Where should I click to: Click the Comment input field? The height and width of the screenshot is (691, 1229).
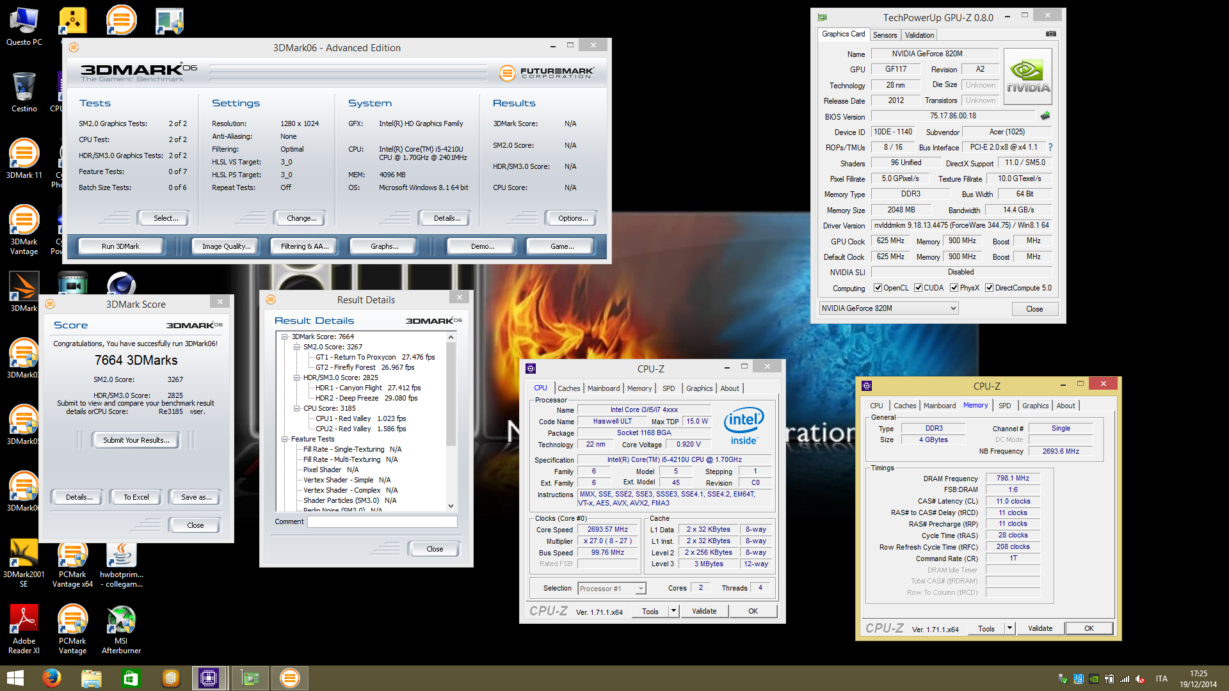382,521
